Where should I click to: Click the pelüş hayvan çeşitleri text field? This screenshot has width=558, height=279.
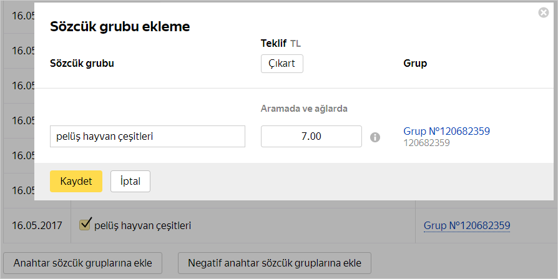(x=147, y=136)
